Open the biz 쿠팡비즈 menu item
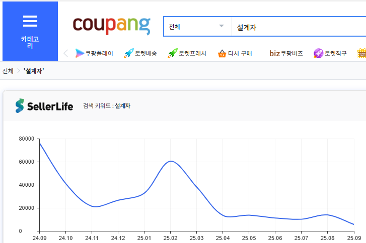 pyautogui.click(x=286, y=53)
